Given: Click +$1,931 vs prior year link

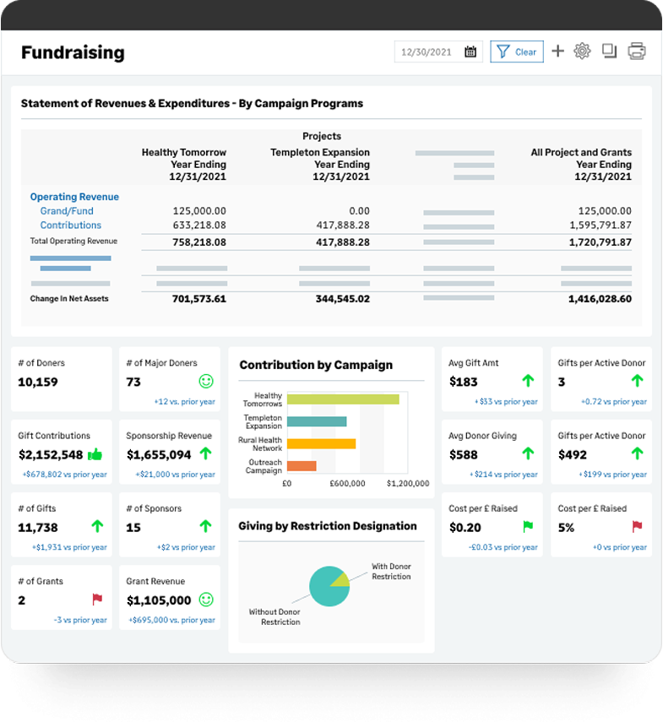Looking at the screenshot, I should [69, 547].
